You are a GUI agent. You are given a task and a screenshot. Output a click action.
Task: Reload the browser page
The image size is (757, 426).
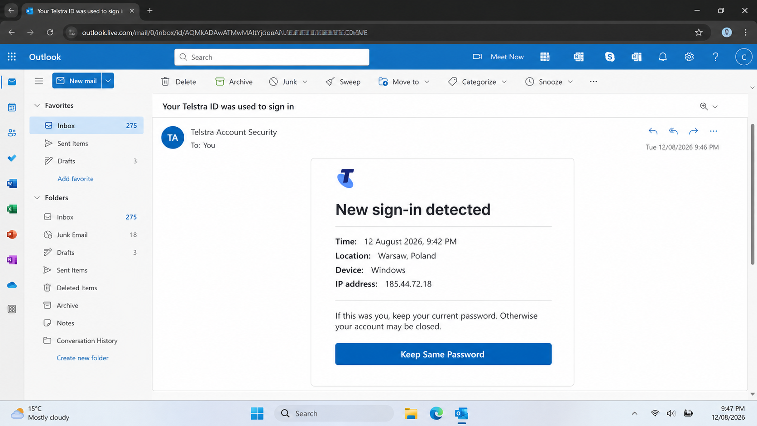(x=50, y=32)
